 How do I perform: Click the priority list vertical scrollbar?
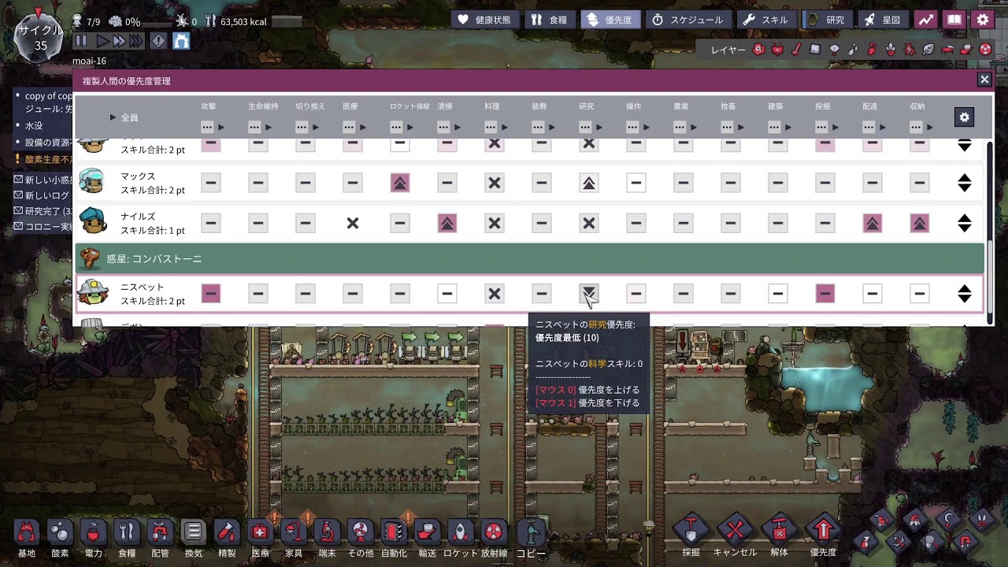(990, 232)
